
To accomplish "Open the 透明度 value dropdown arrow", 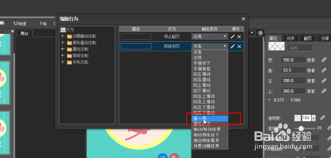I will coord(314,118).
